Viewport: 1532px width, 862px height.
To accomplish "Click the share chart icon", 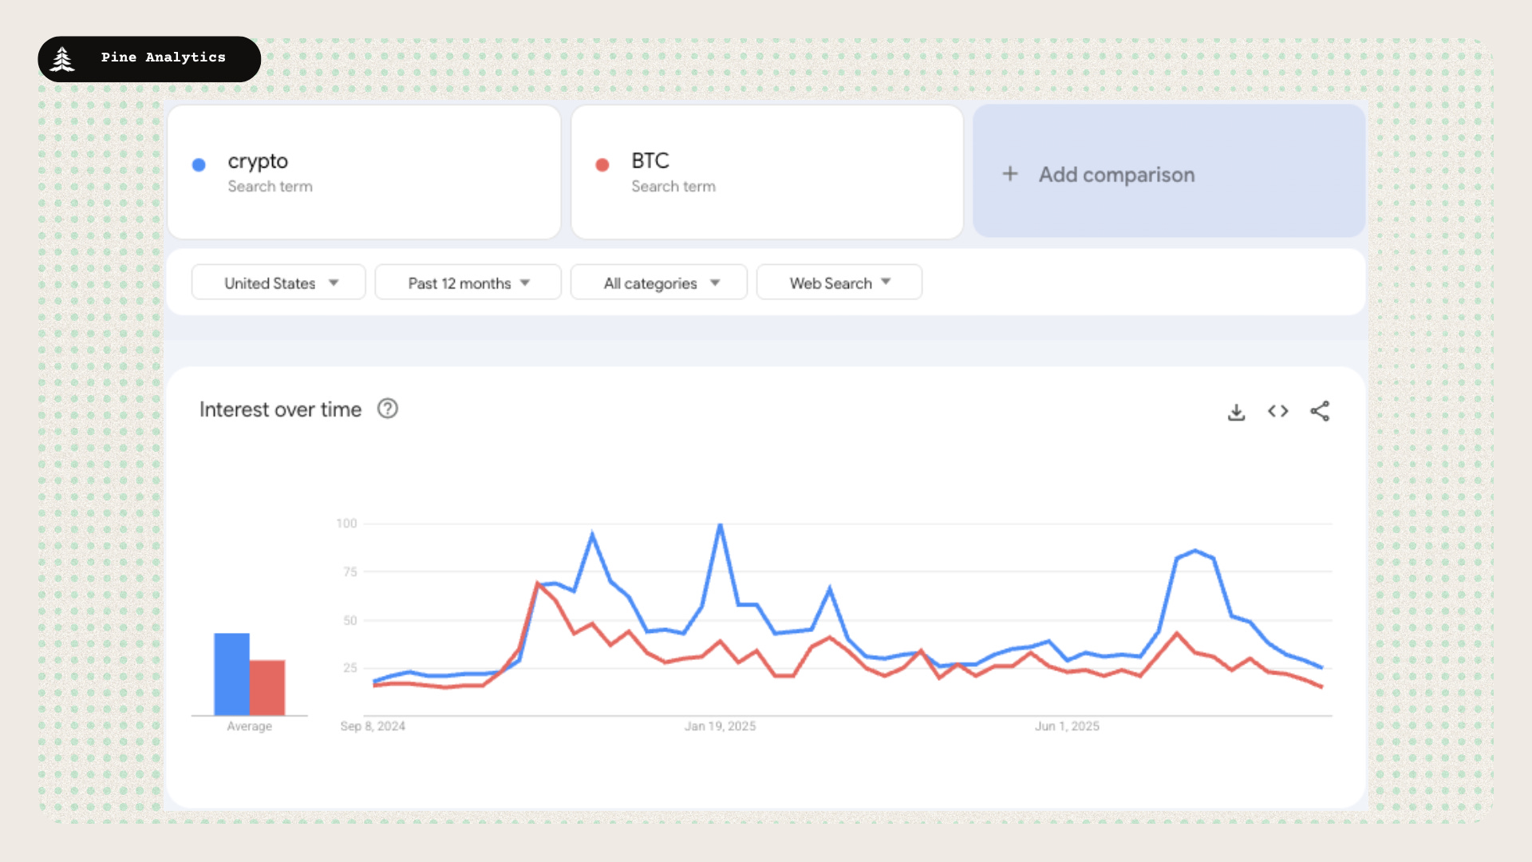I will click(x=1320, y=411).
